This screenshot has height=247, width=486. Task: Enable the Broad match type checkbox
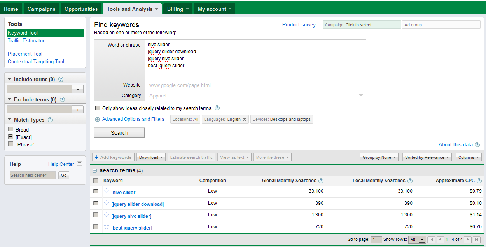(x=10, y=129)
